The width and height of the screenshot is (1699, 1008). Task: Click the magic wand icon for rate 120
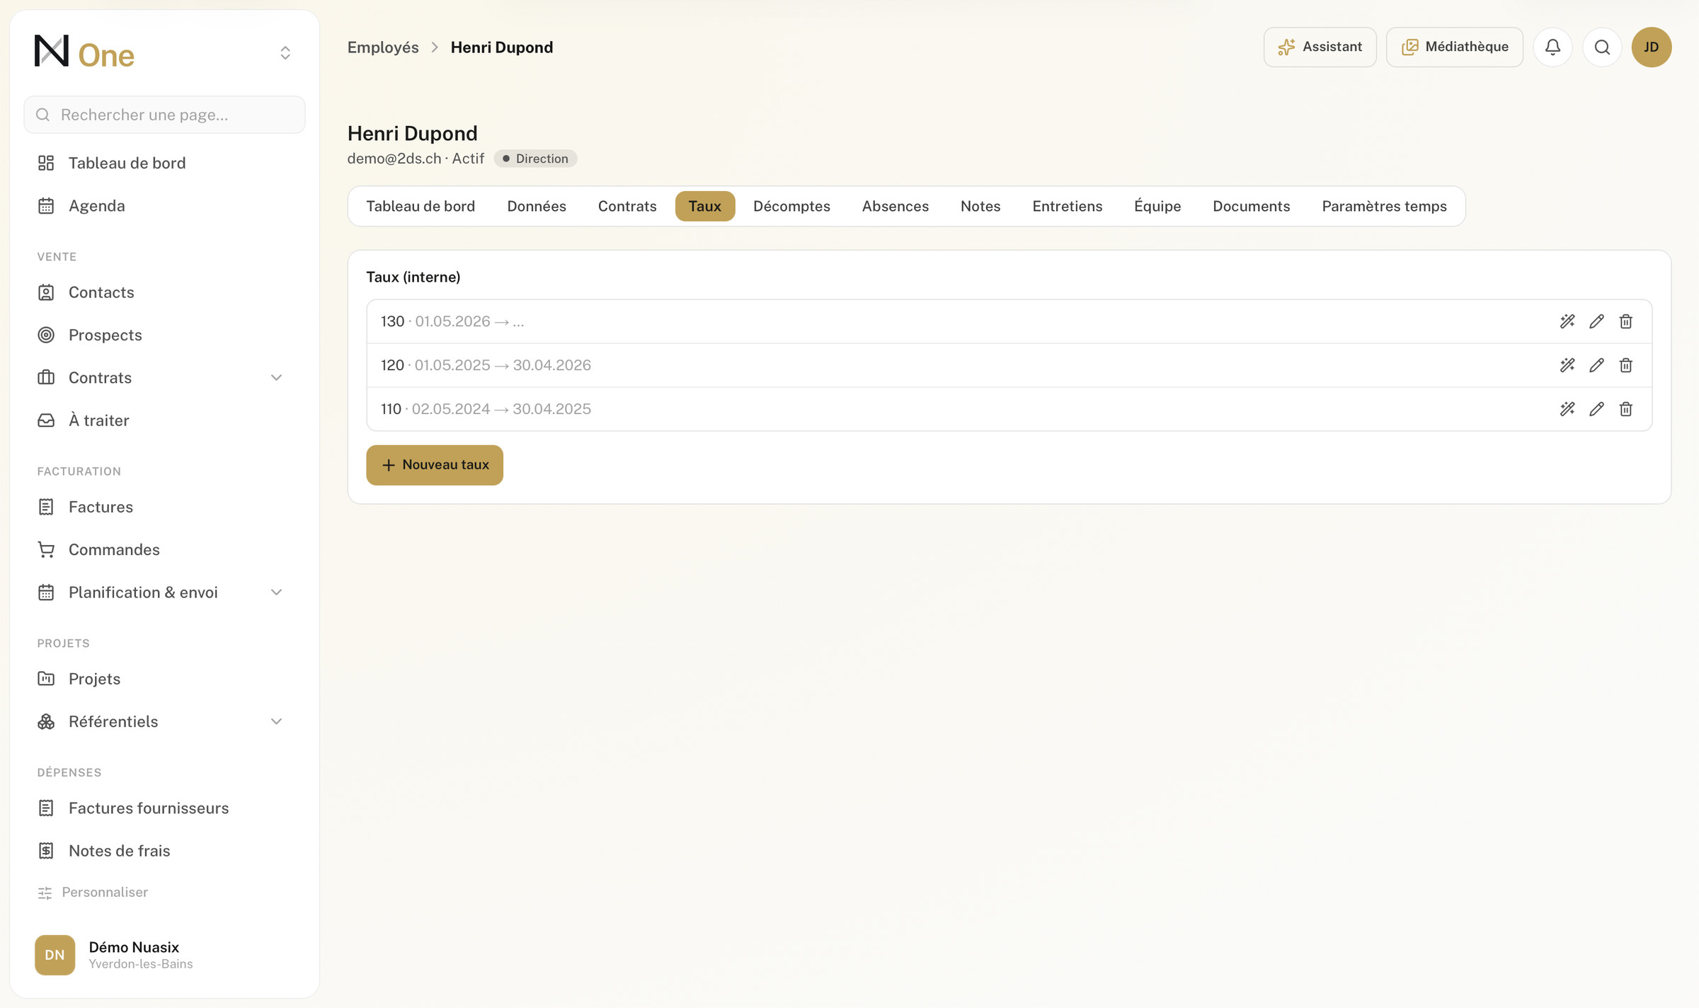tap(1567, 365)
